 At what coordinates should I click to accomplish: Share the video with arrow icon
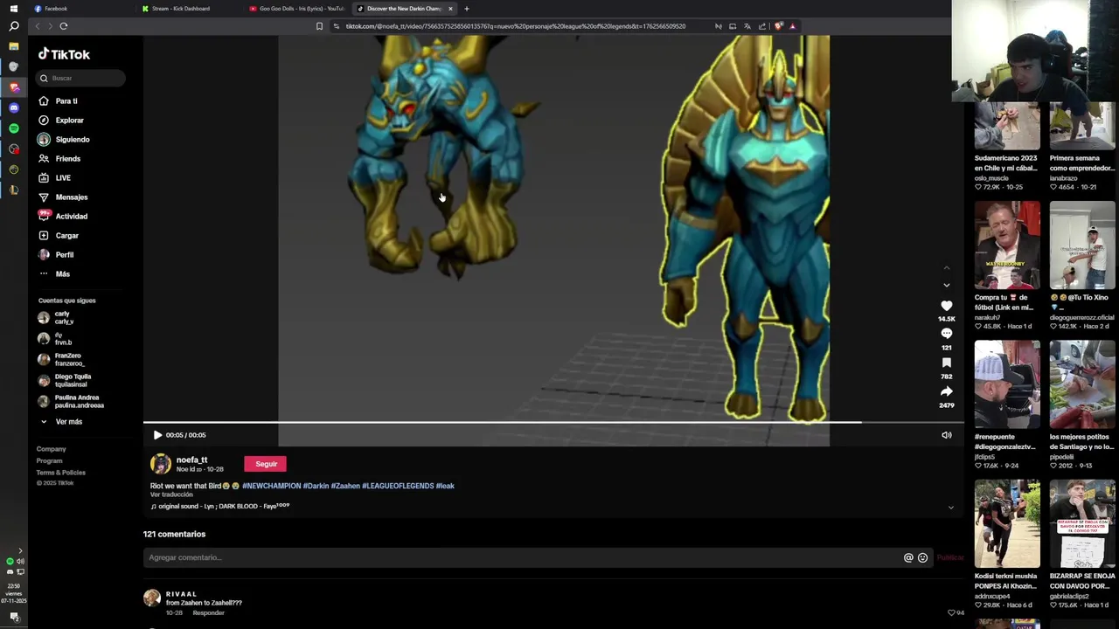tap(946, 391)
